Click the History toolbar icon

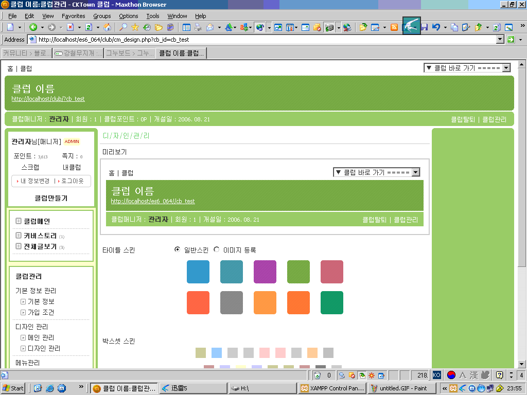pos(147,27)
